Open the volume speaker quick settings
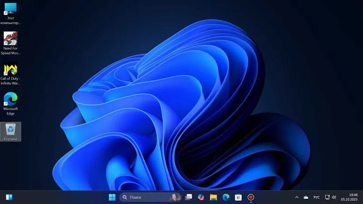Image resolution: width=363 pixels, height=204 pixels. [334, 197]
